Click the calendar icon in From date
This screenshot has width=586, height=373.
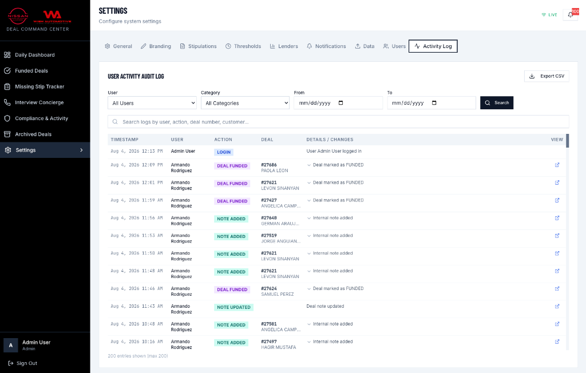tap(340, 103)
